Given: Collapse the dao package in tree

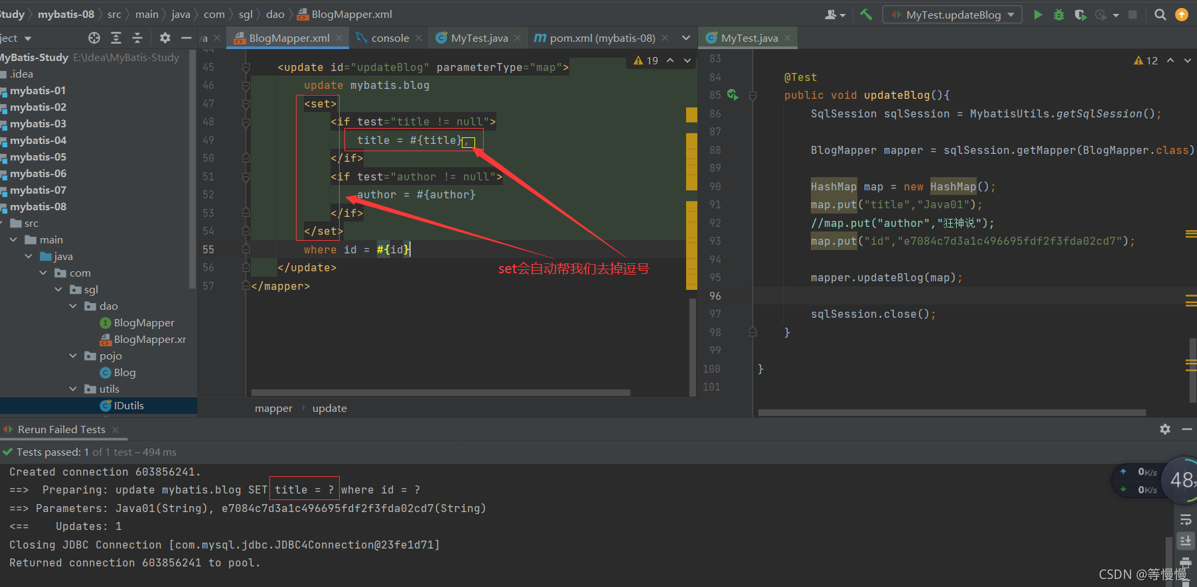Looking at the screenshot, I should coord(73,306).
